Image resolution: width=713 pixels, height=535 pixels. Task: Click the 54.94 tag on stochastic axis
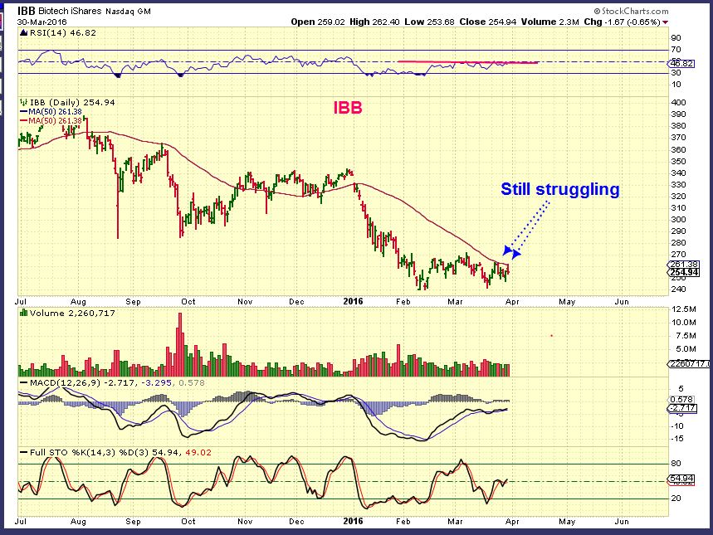click(x=681, y=478)
